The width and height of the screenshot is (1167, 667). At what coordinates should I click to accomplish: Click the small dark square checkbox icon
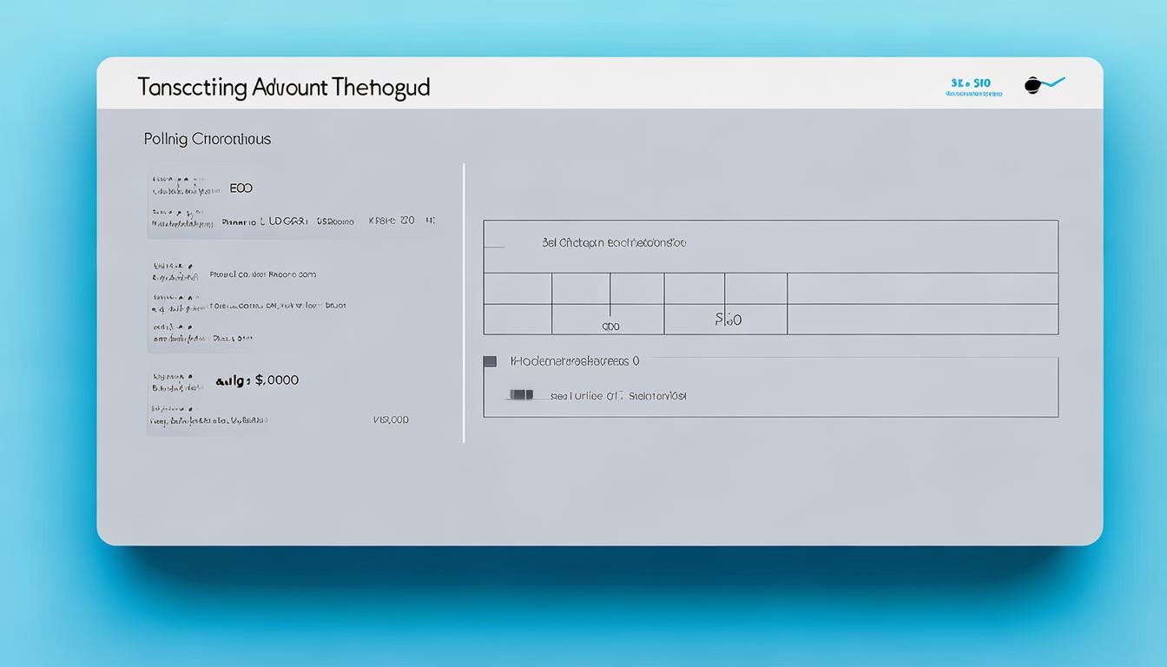pyautogui.click(x=490, y=360)
